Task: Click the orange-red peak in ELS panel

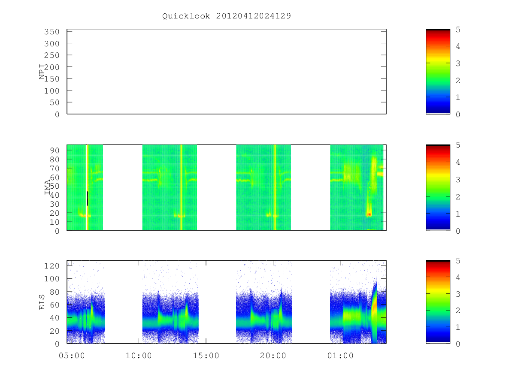Action: (374, 308)
